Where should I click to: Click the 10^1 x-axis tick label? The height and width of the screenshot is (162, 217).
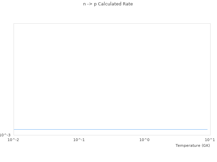pyautogui.click(x=210, y=139)
